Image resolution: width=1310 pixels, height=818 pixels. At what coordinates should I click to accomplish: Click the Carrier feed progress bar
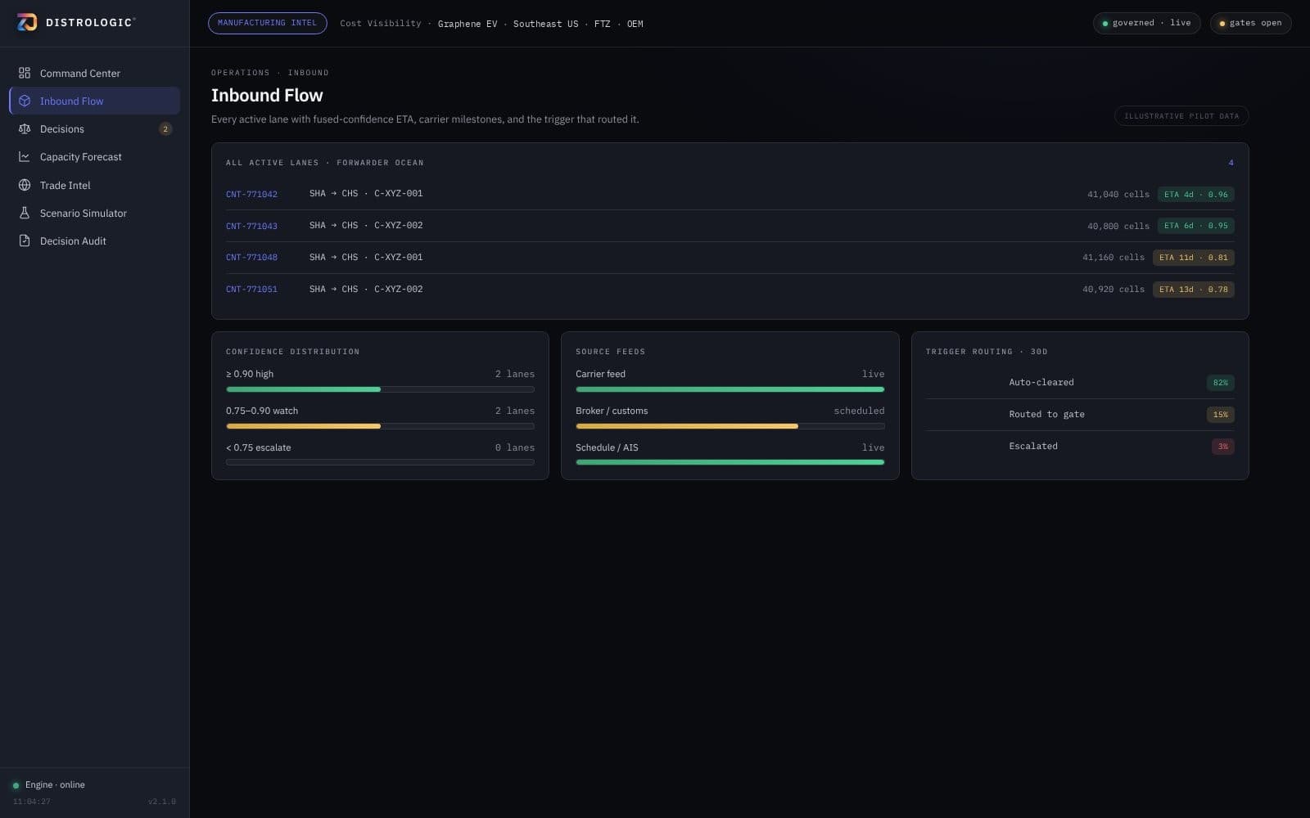point(730,389)
